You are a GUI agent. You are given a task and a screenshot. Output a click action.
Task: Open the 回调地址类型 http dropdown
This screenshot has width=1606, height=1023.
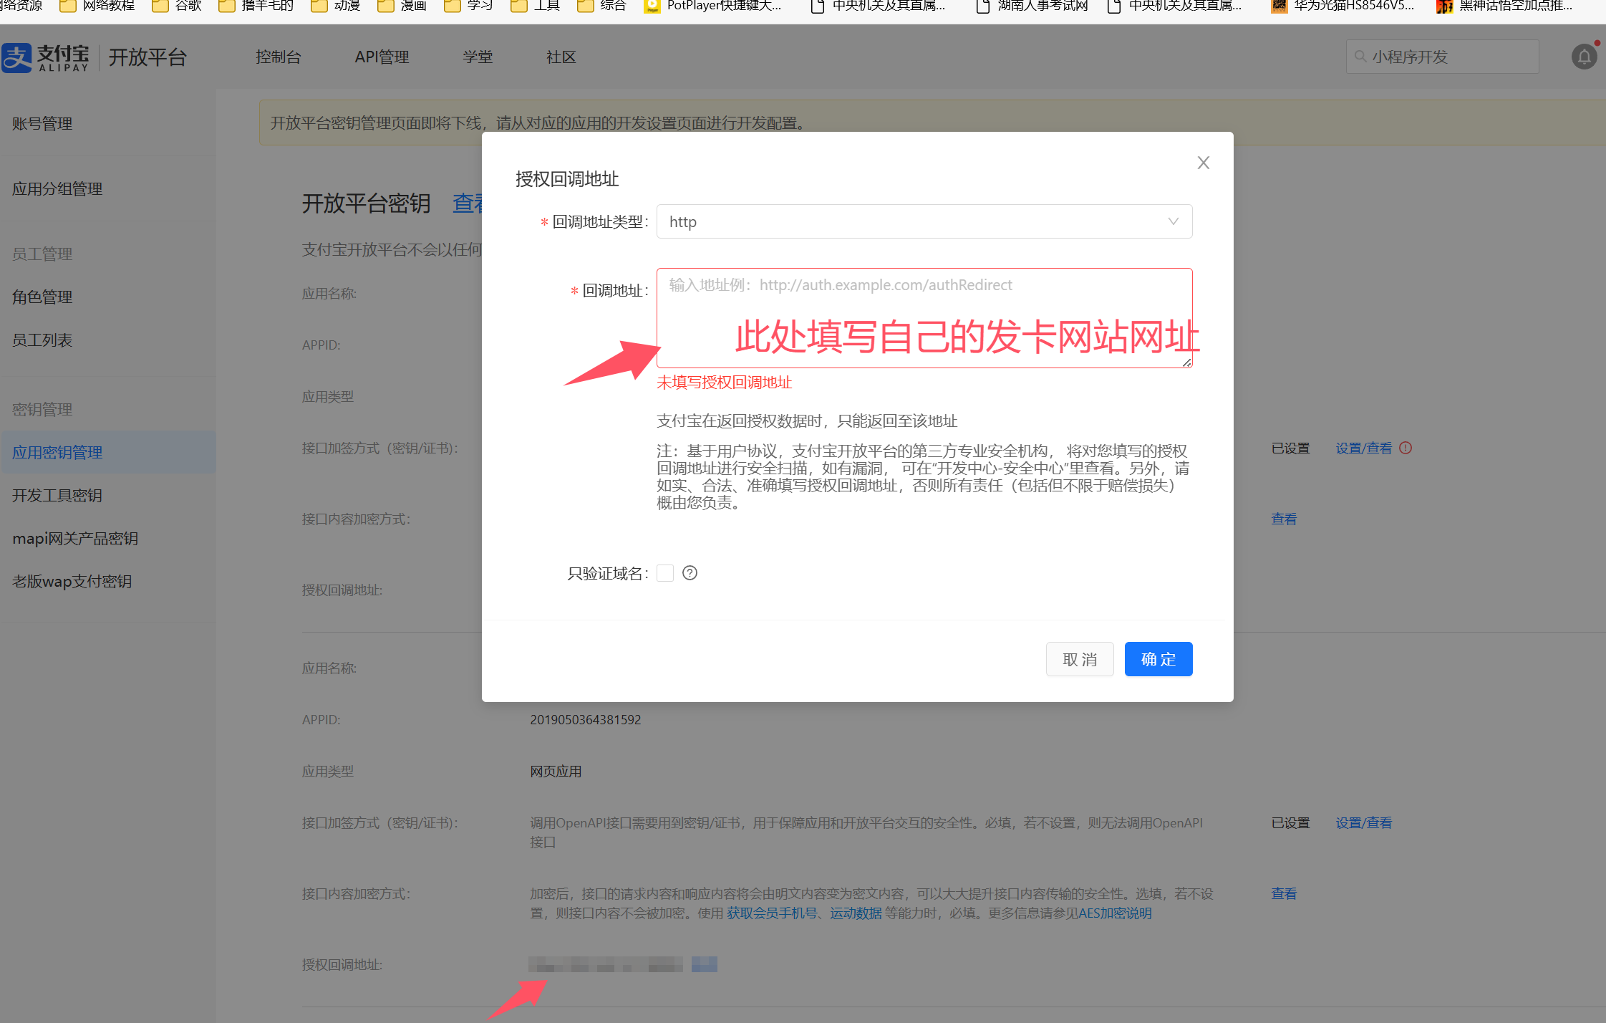(x=924, y=222)
